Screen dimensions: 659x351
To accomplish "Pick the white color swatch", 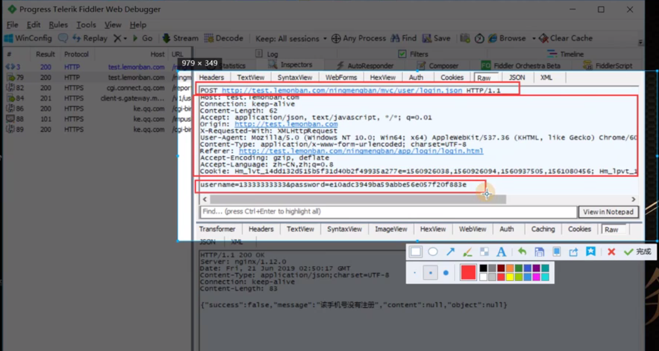I will click(483, 277).
